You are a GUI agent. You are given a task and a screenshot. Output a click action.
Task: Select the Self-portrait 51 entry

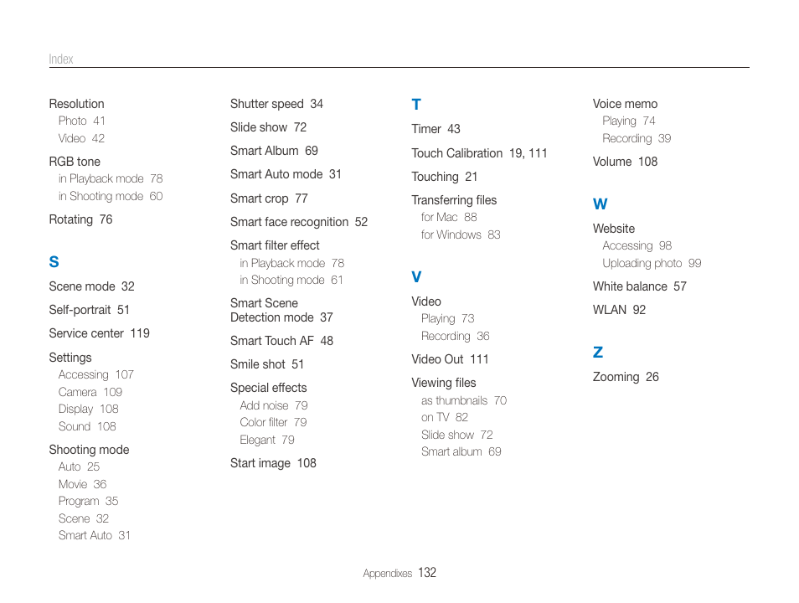click(x=89, y=310)
